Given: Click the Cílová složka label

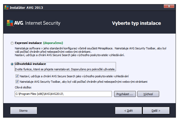Looking at the screenshot, I should click(23, 87).
